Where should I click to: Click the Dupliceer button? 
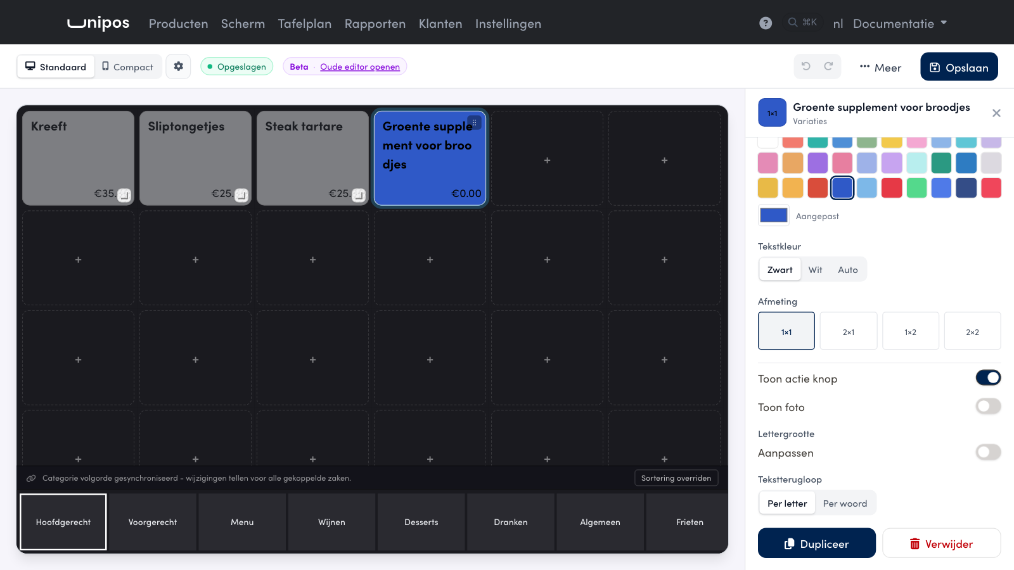tap(816, 543)
